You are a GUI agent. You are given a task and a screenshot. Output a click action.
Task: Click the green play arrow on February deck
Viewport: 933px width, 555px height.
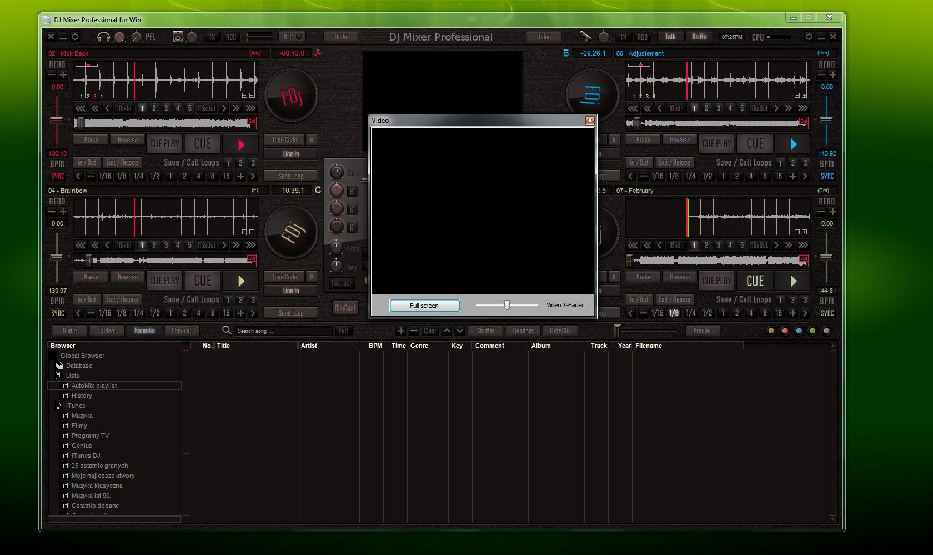793,281
